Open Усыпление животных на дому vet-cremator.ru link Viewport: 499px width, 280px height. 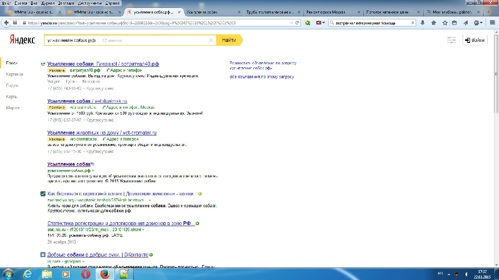(x=102, y=133)
